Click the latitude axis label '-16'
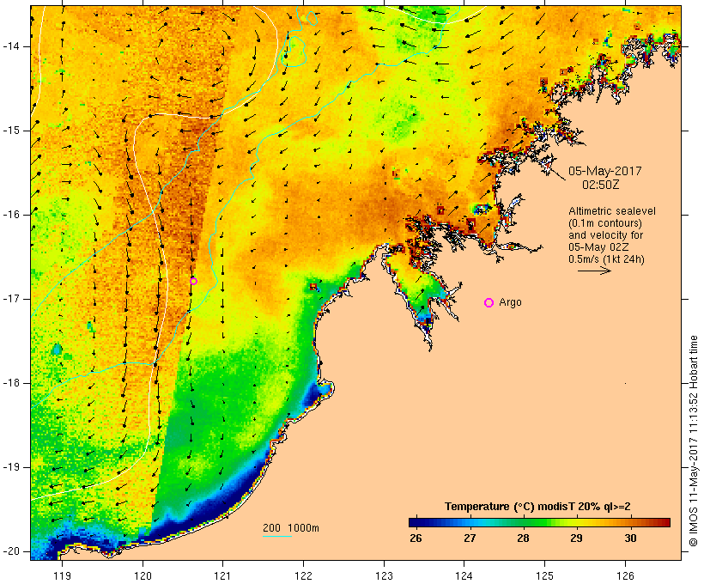 [x=10, y=215]
